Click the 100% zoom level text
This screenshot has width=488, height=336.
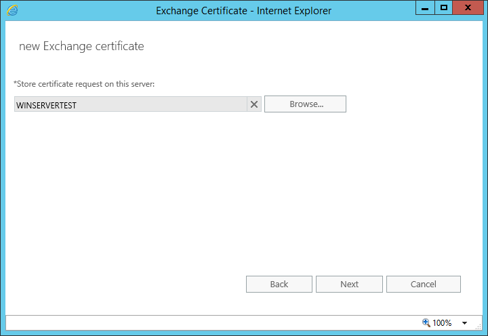click(442, 323)
